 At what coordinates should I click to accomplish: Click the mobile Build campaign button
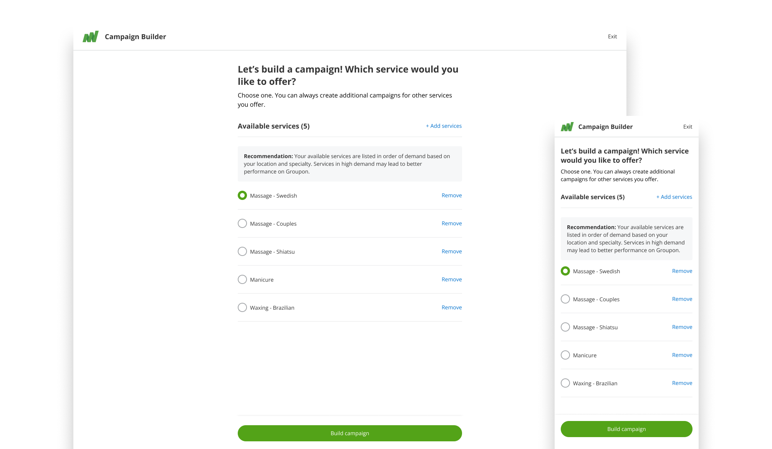click(626, 429)
